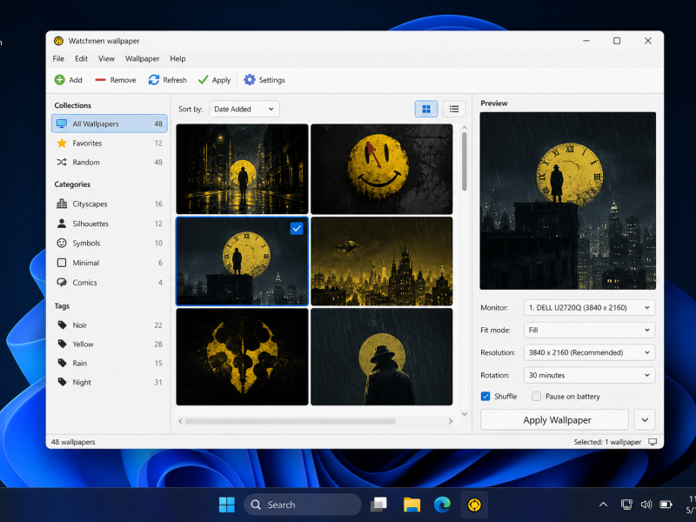Refresh the wallpaper list
Screen dimensions: 696x522
coord(167,80)
